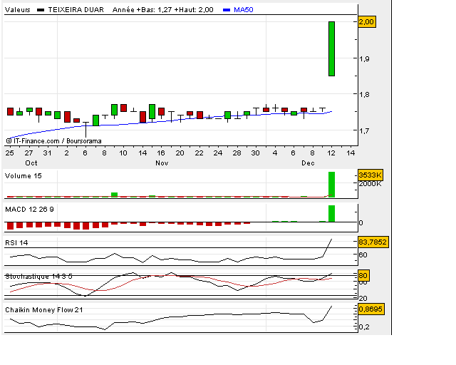Screen dimensions: 456x365
Task: Click the black TEIXEIRA DUAR legend swatch
Action: coord(41,10)
